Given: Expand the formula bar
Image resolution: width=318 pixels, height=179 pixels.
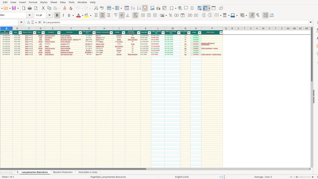Looking at the screenshot, I should point(311,23).
